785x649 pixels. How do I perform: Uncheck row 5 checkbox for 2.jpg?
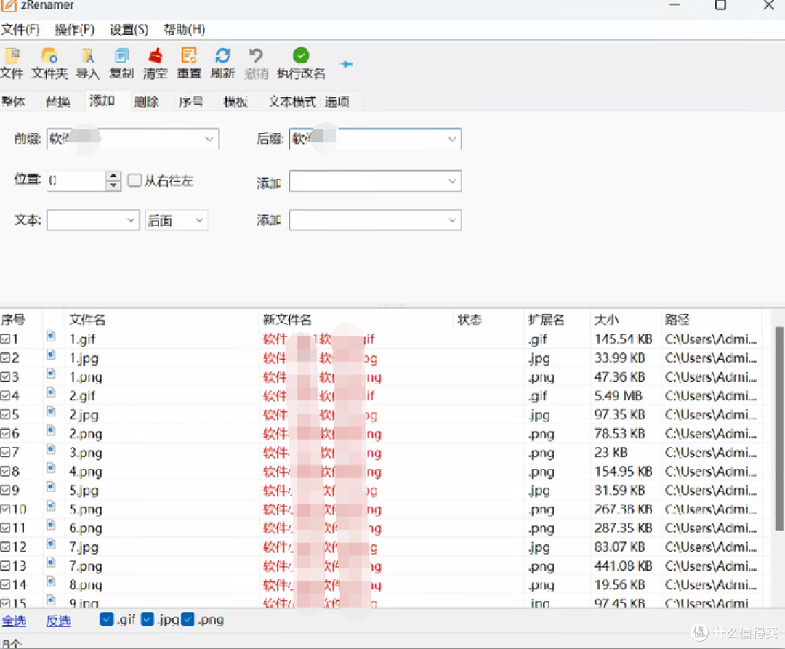[5, 414]
